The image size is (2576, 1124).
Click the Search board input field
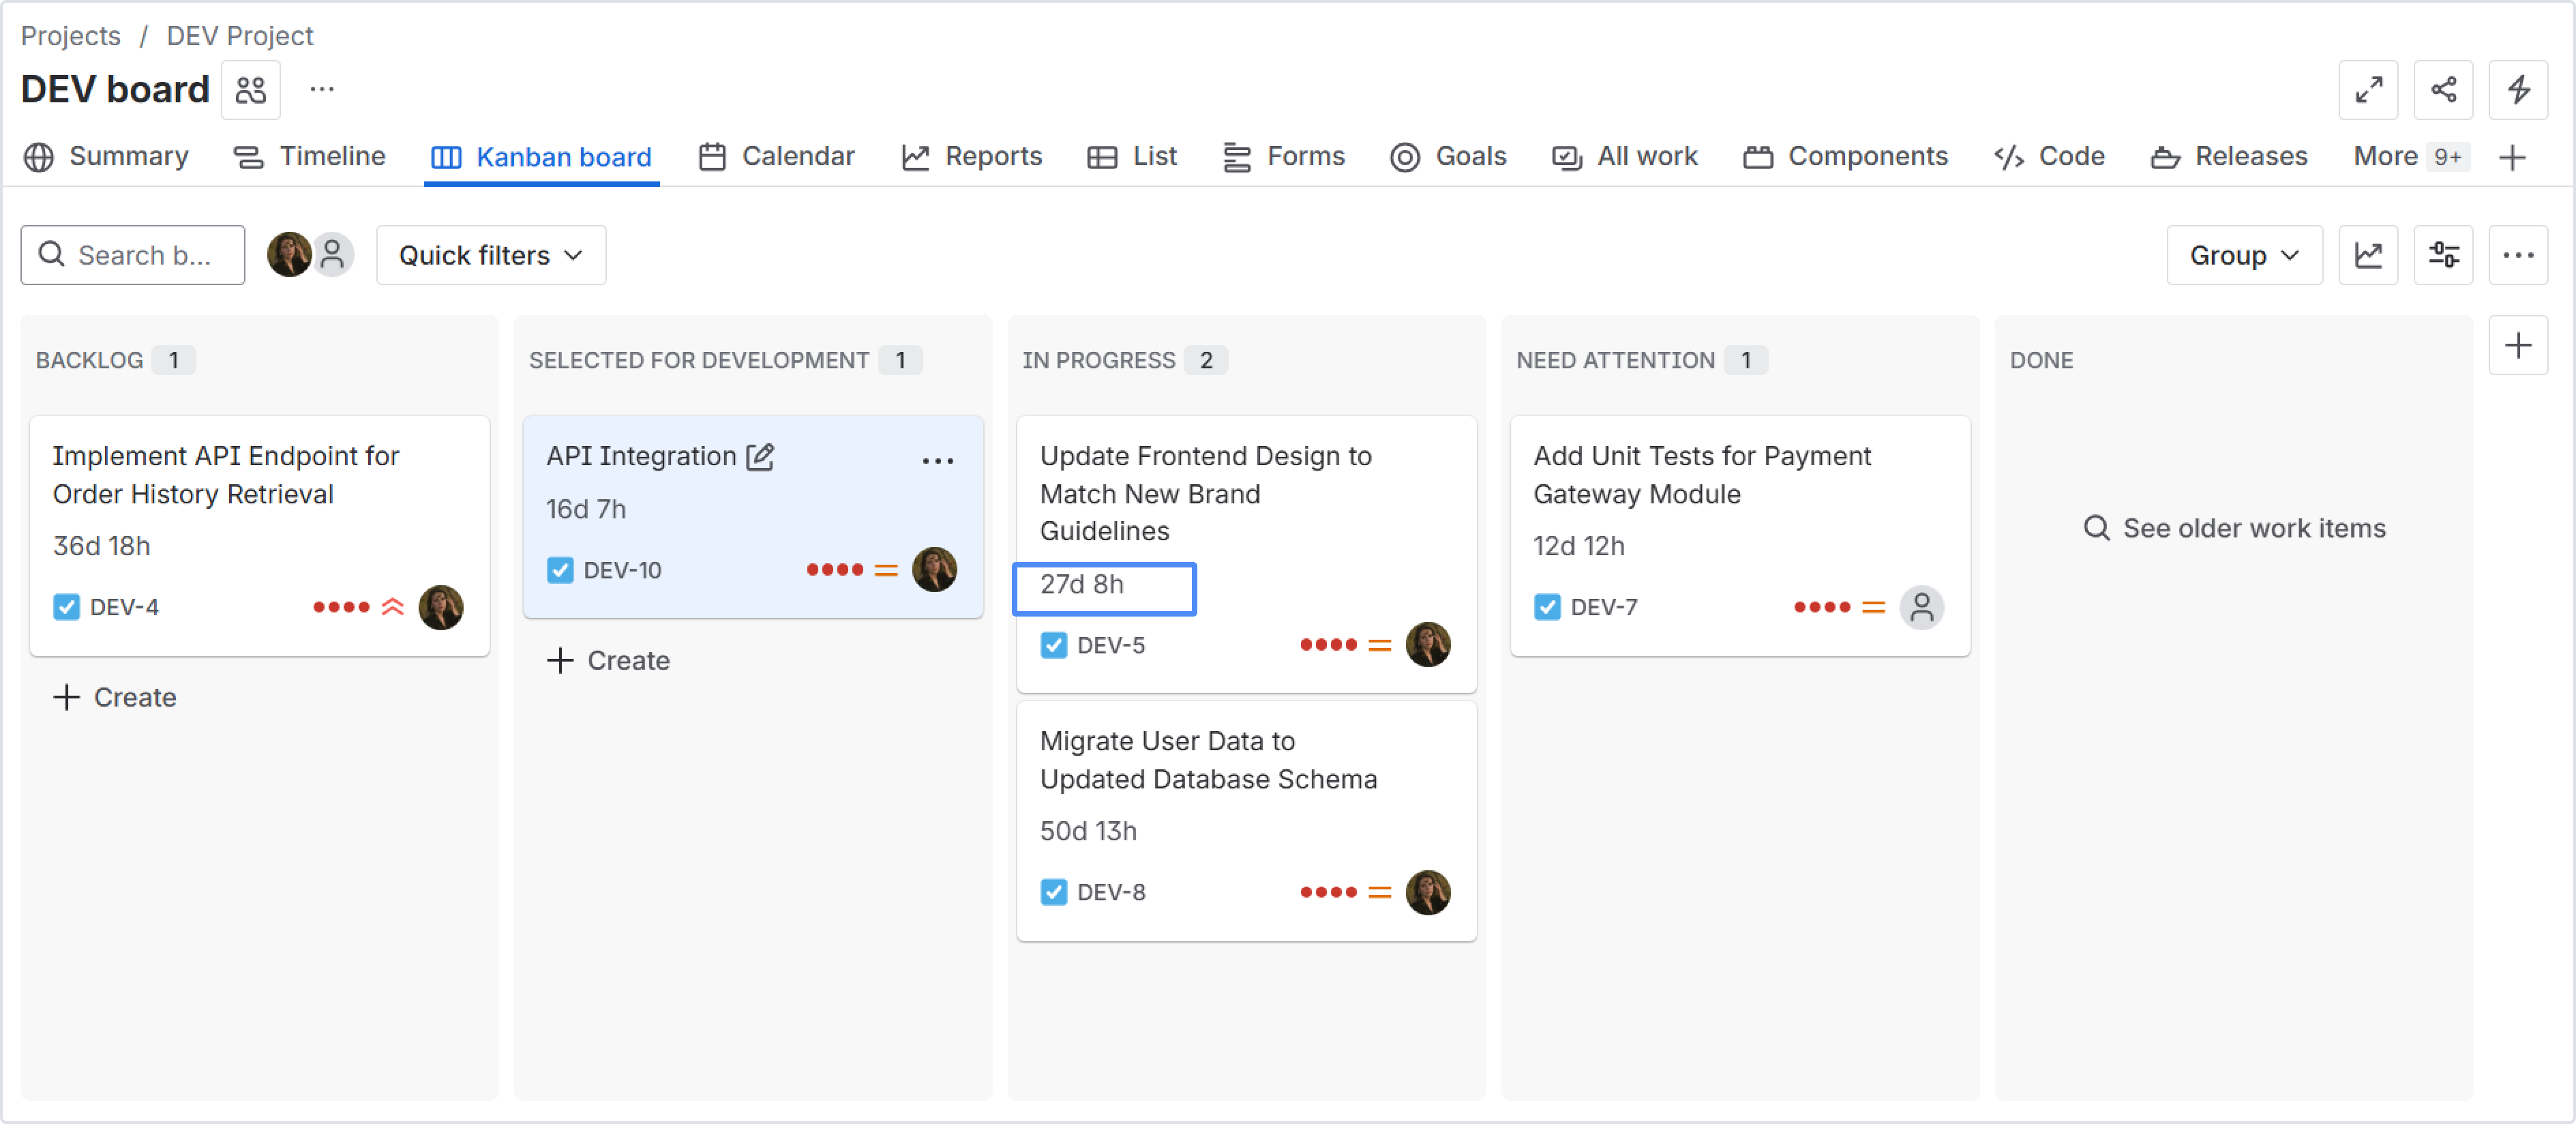click(133, 255)
